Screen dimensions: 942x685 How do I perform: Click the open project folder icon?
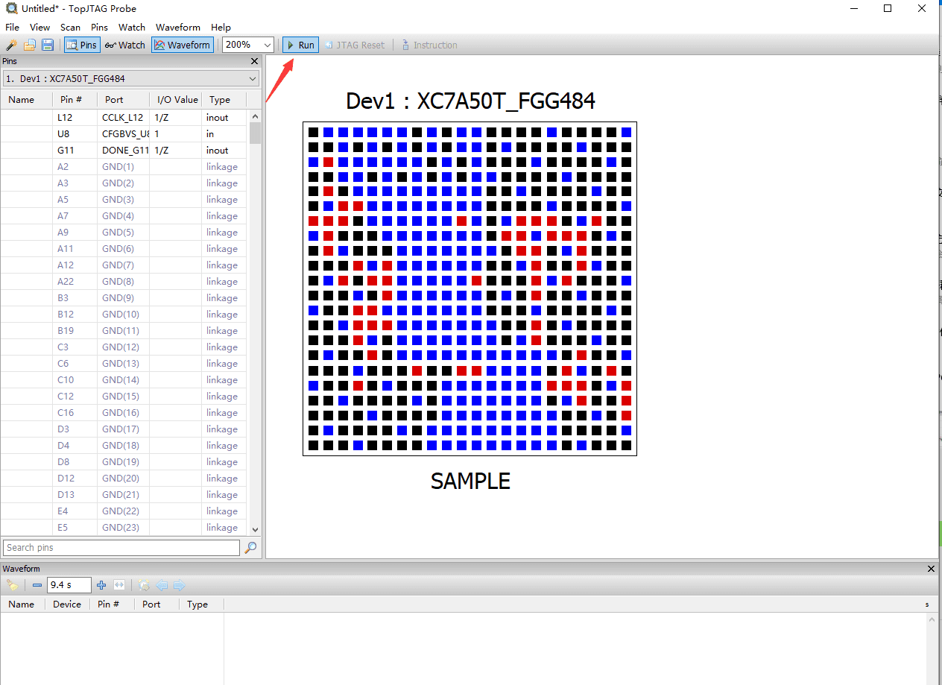click(30, 45)
